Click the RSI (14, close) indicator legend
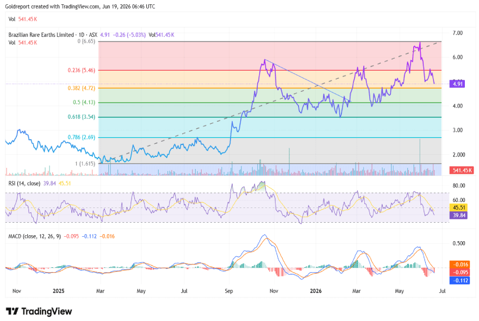The width and height of the screenshot is (479, 321). point(24,183)
